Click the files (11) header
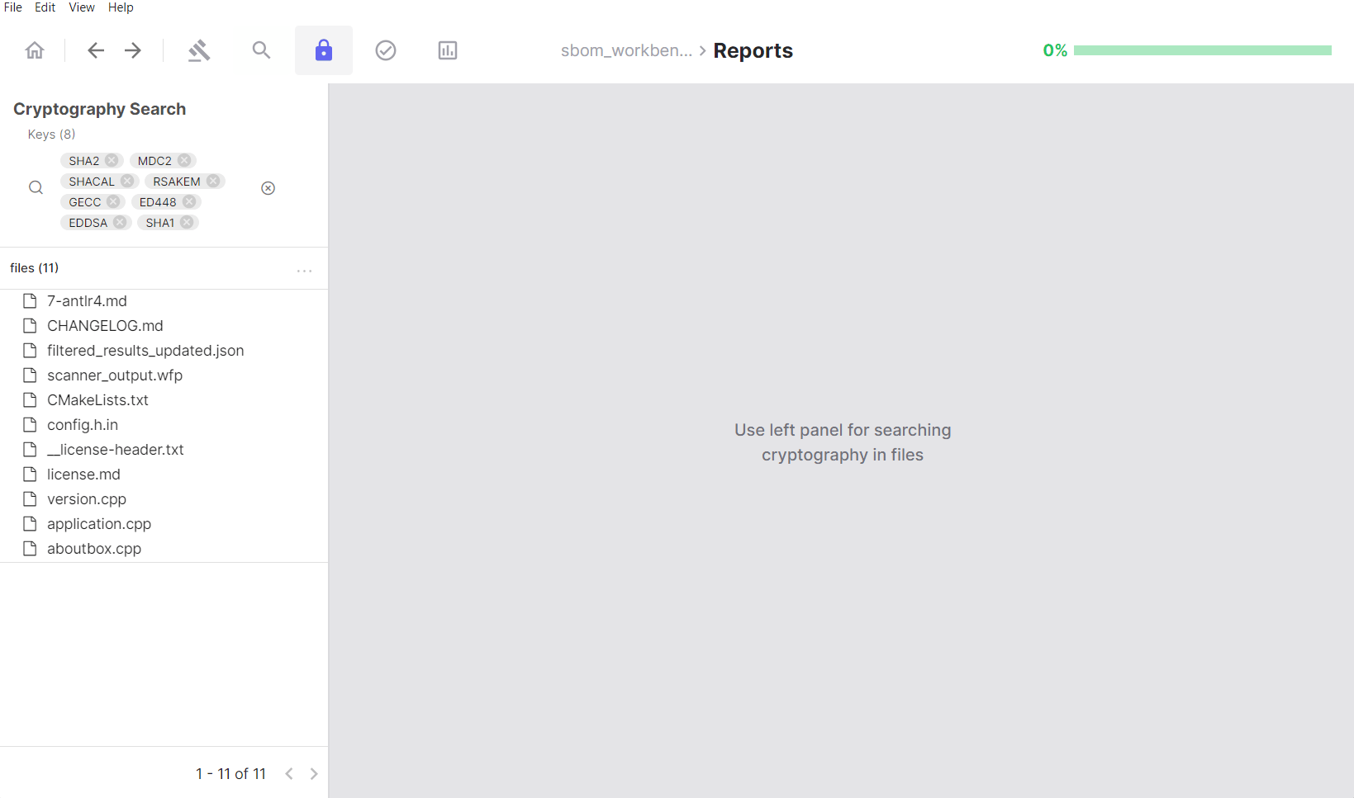Image resolution: width=1354 pixels, height=798 pixels. 34,267
